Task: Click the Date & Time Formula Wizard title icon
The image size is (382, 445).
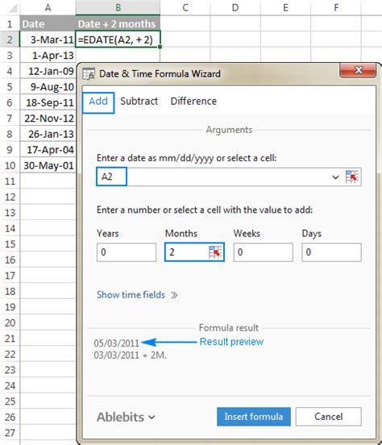Action: (89, 74)
